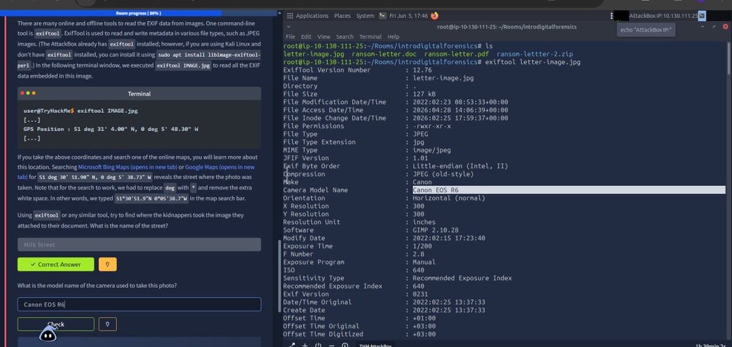Screen dimensions: 732x347
Task: Open the terminal launcher icon in panel
Action: pyautogui.click(x=382, y=16)
